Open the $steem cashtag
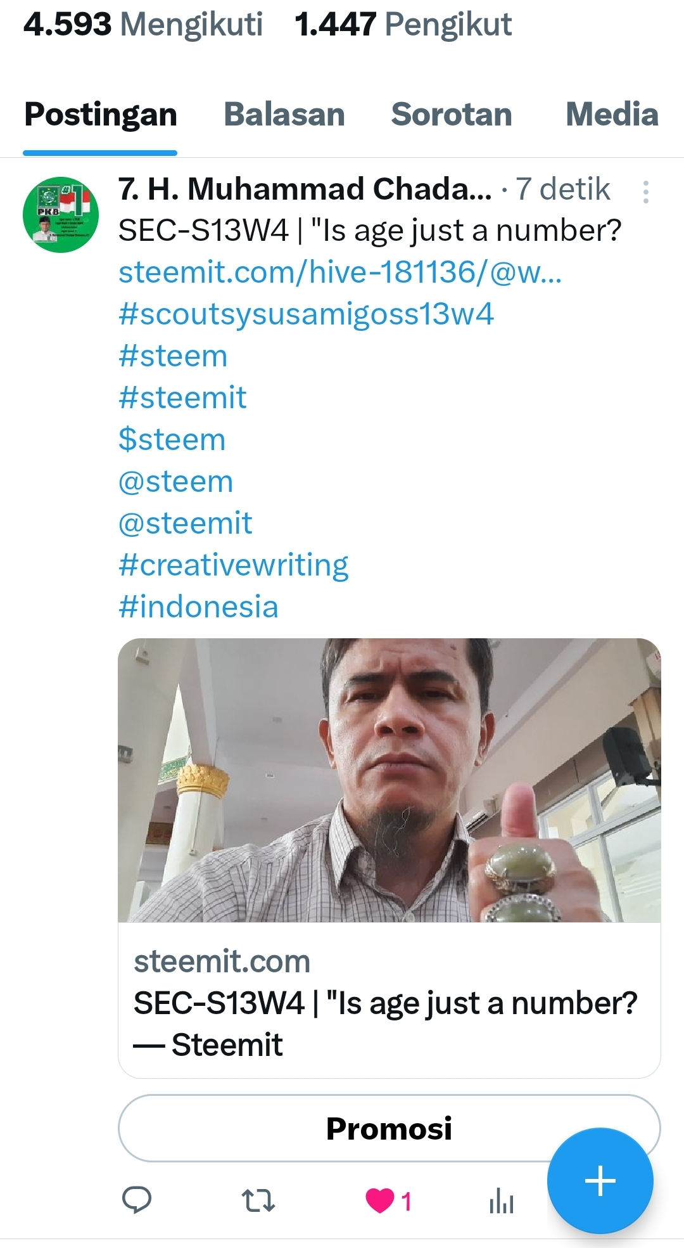The height and width of the screenshot is (1248, 684). point(172,439)
